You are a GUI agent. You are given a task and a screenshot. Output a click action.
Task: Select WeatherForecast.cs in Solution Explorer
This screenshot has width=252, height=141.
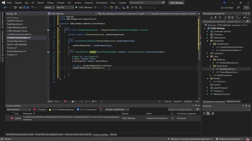click(222, 94)
